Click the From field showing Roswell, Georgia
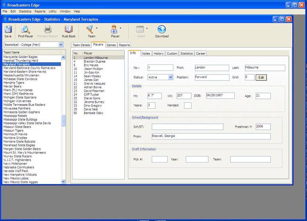The image size is (307, 221). pos(211,137)
